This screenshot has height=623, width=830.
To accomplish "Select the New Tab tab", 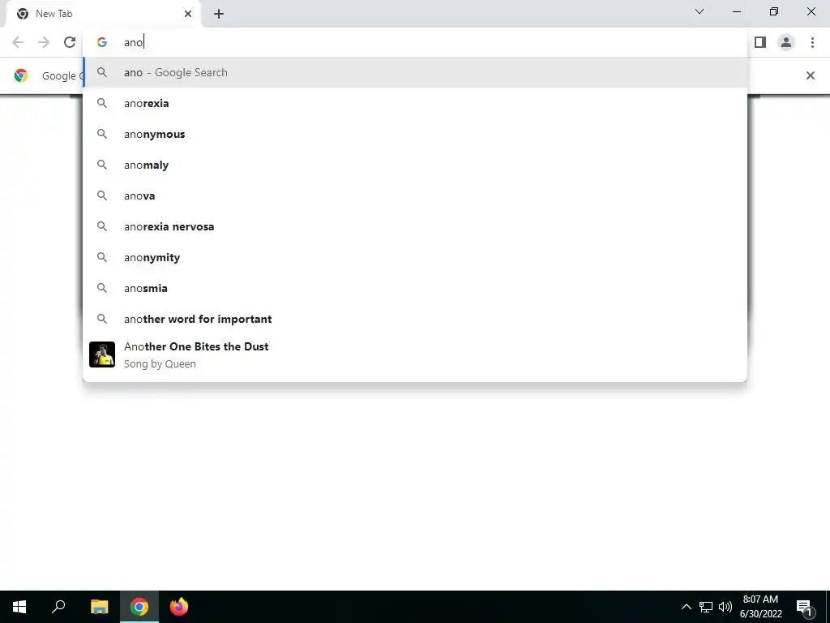I will click(x=103, y=14).
